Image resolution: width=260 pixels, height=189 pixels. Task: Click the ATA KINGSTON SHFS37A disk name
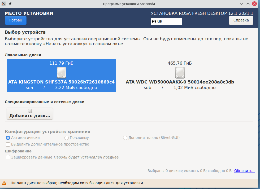[61, 82]
